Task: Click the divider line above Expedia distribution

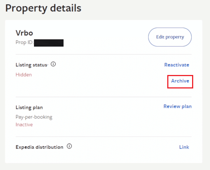Action: tap(104, 137)
